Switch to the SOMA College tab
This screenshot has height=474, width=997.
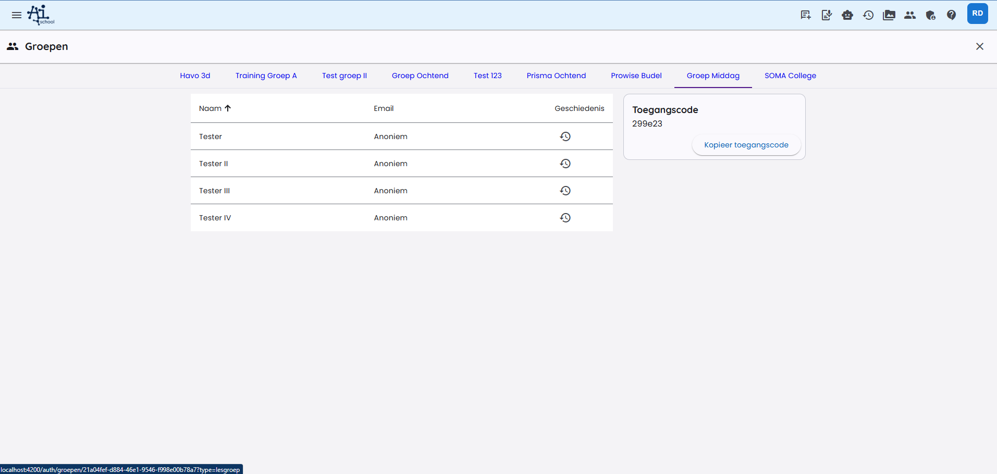click(790, 76)
